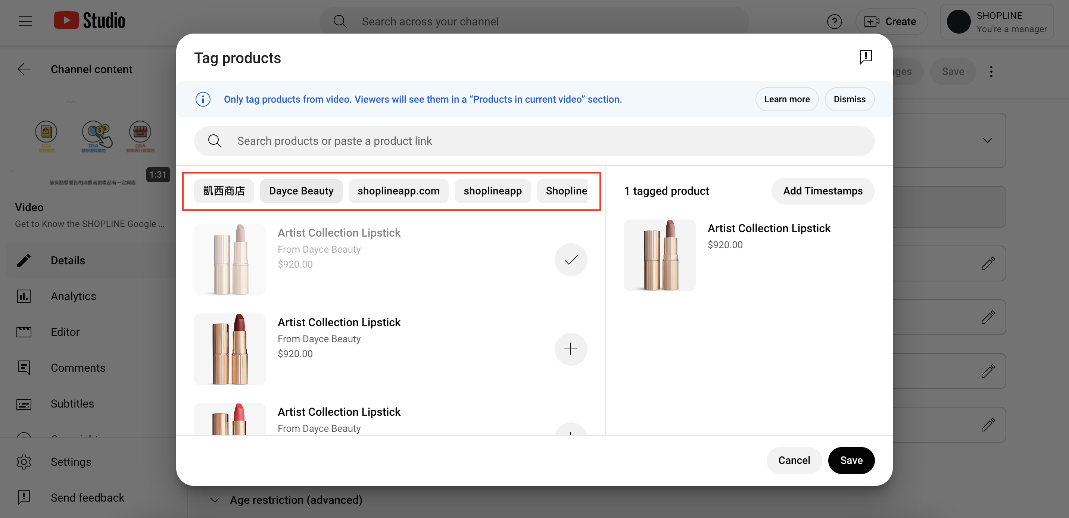
Task: Open the SHOPLINE account avatar
Action: [958, 22]
